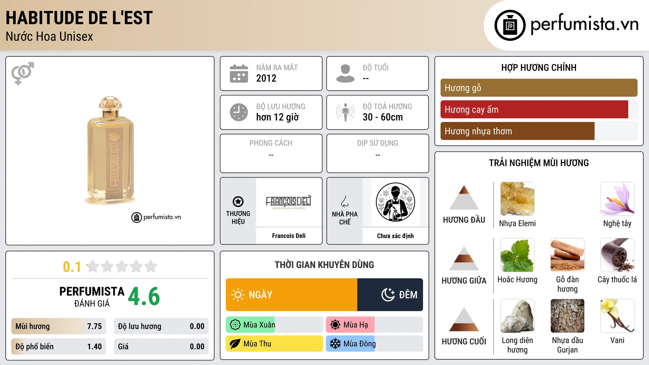Click the five-star rating row
Image resolution: width=649 pixels, height=365 pixels.
122,266
